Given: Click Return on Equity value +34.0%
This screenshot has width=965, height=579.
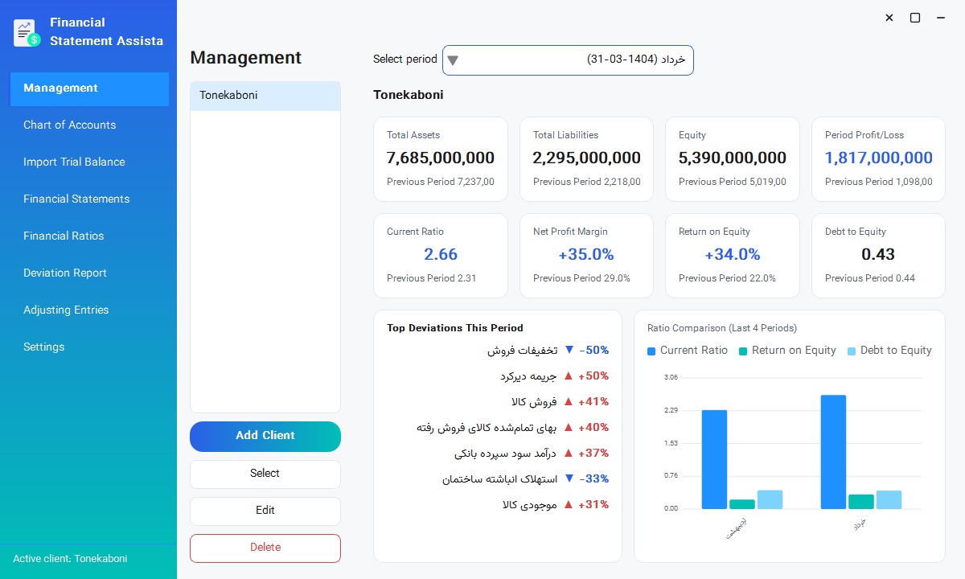Looking at the screenshot, I should [x=733, y=255].
